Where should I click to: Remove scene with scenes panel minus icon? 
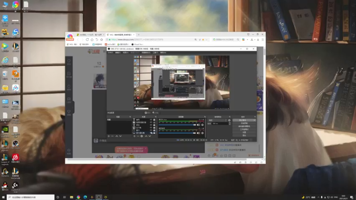[x=113, y=136]
